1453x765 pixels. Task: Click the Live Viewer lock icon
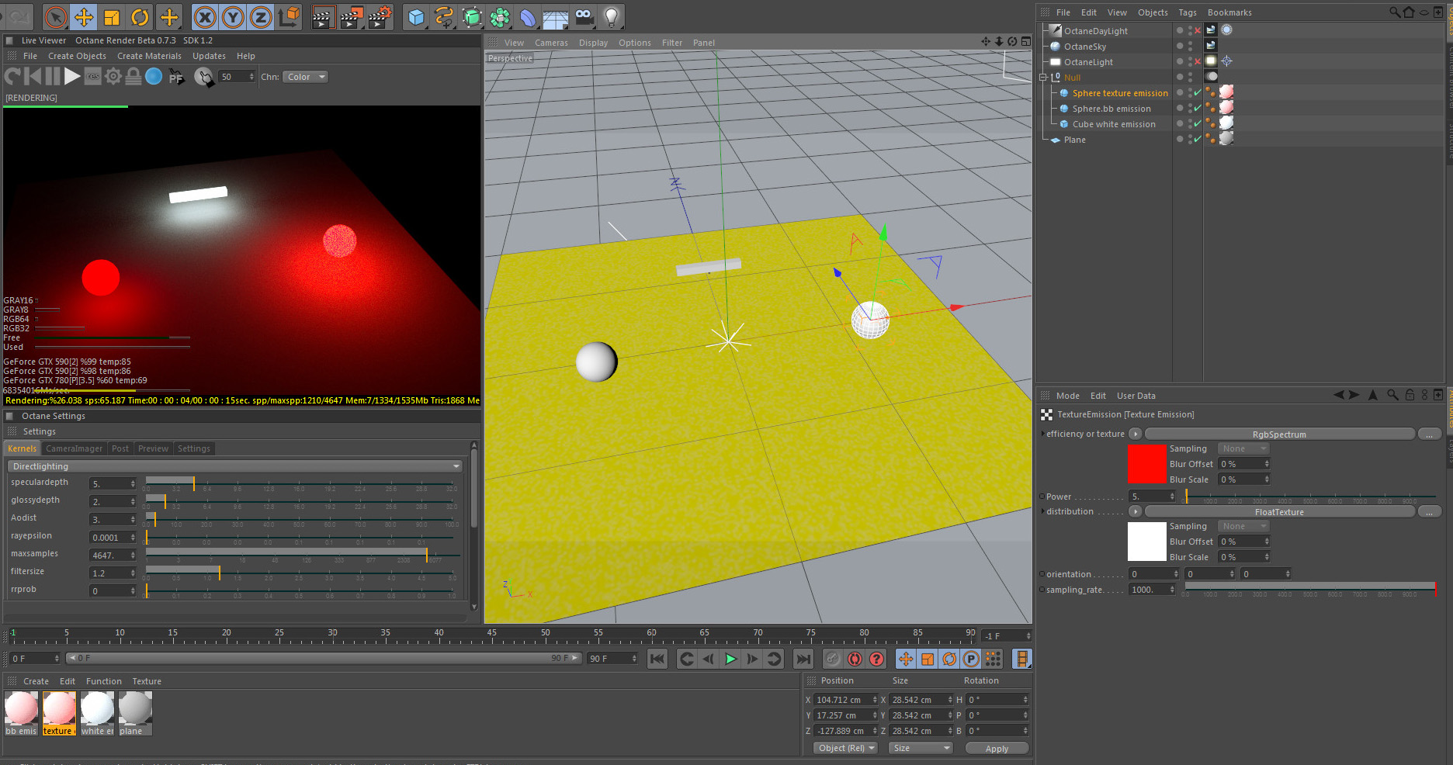pyautogui.click(x=134, y=76)
